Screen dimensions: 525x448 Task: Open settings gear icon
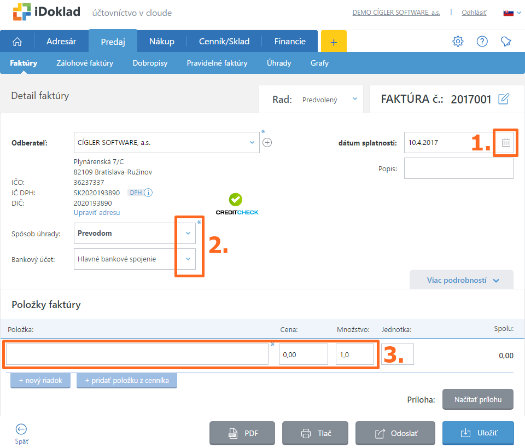(x=458, y=42)
